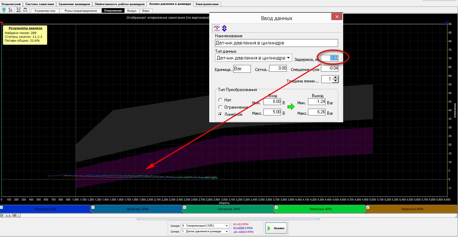This screenshot has width=458, height=237.
Task: Click the green arrow between Вход and Выход
Action: 291,106
